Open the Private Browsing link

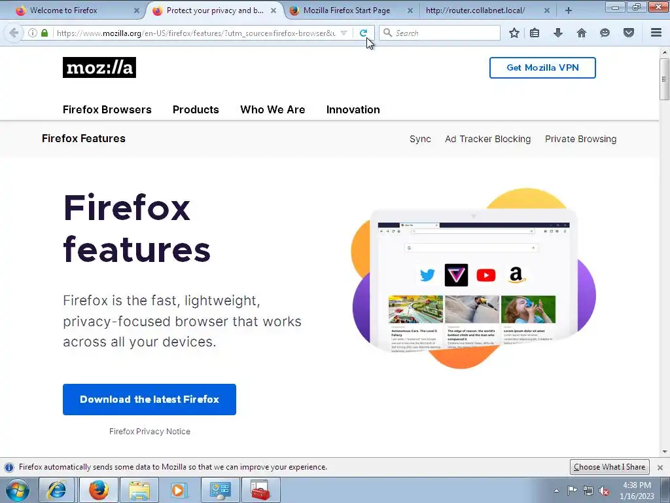[x=581, y=139]
